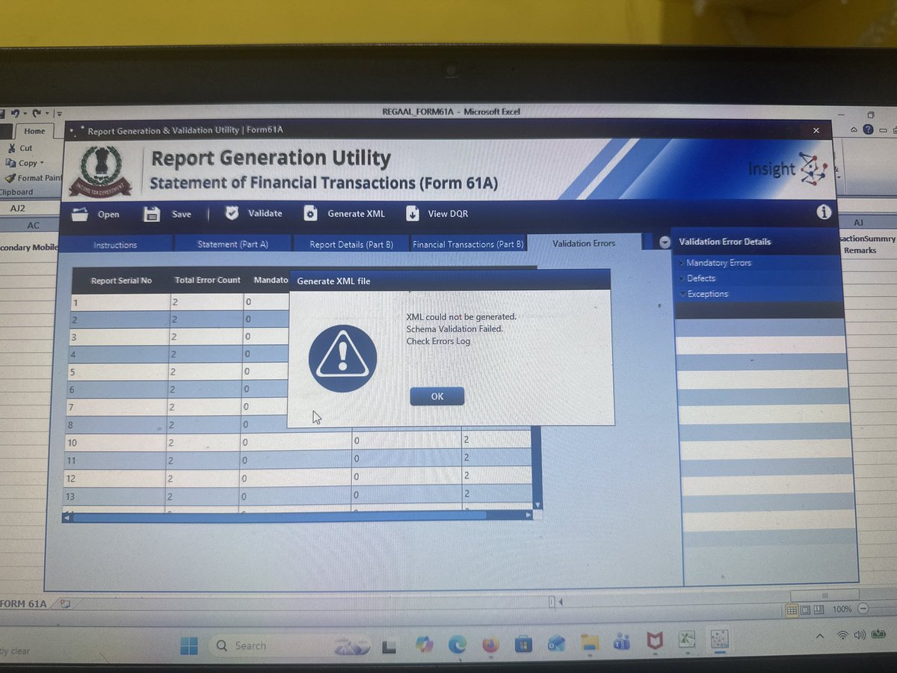This screenshot has height=673, width=897.
Task: Select row with Report Serial No 5
Action: (x=178, y=372)
